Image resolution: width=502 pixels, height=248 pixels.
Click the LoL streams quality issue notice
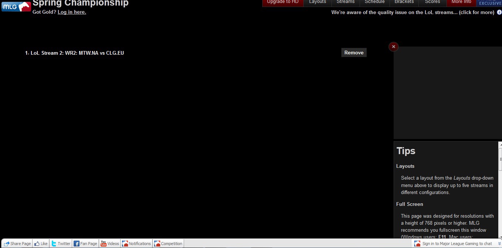coord(412,12)
